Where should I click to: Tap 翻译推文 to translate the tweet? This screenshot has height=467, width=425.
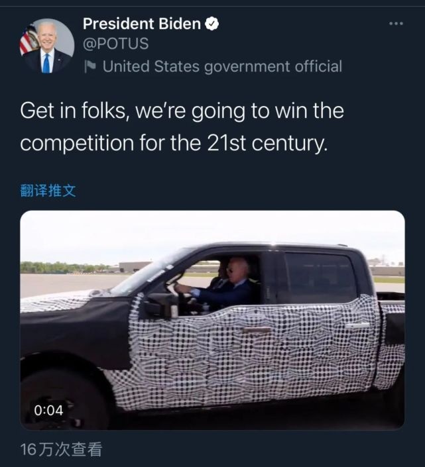[48, 190]
